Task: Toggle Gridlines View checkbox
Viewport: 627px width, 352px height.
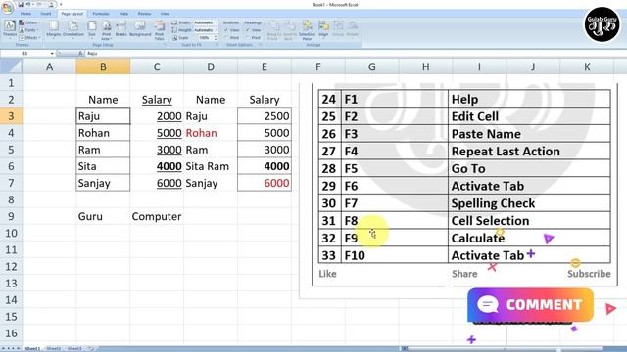Action: (226, 30)
